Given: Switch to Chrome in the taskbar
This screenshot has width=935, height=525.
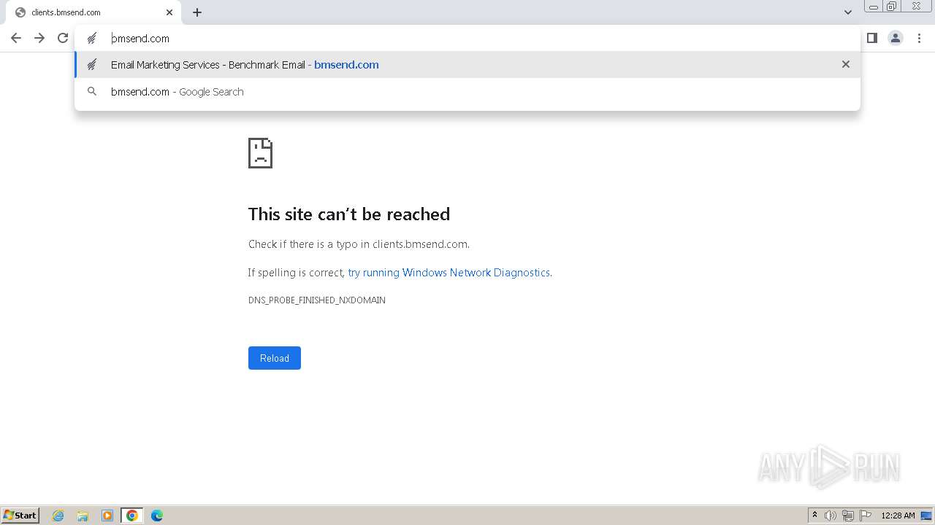Looking at the screenshot, I should pyautogui.click(x=132, y=516).
